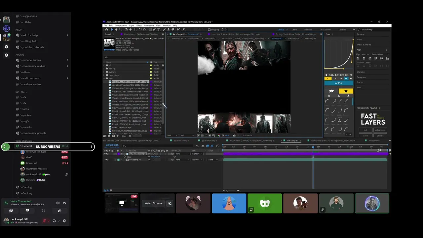Select the Rectangle shape tool
423x238 pixels.
coord(150,29)
